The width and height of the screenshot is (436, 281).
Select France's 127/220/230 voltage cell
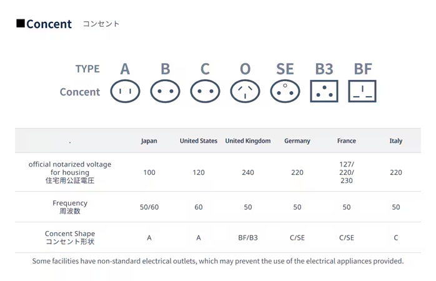pyautogui.click(x=347, y=172)
